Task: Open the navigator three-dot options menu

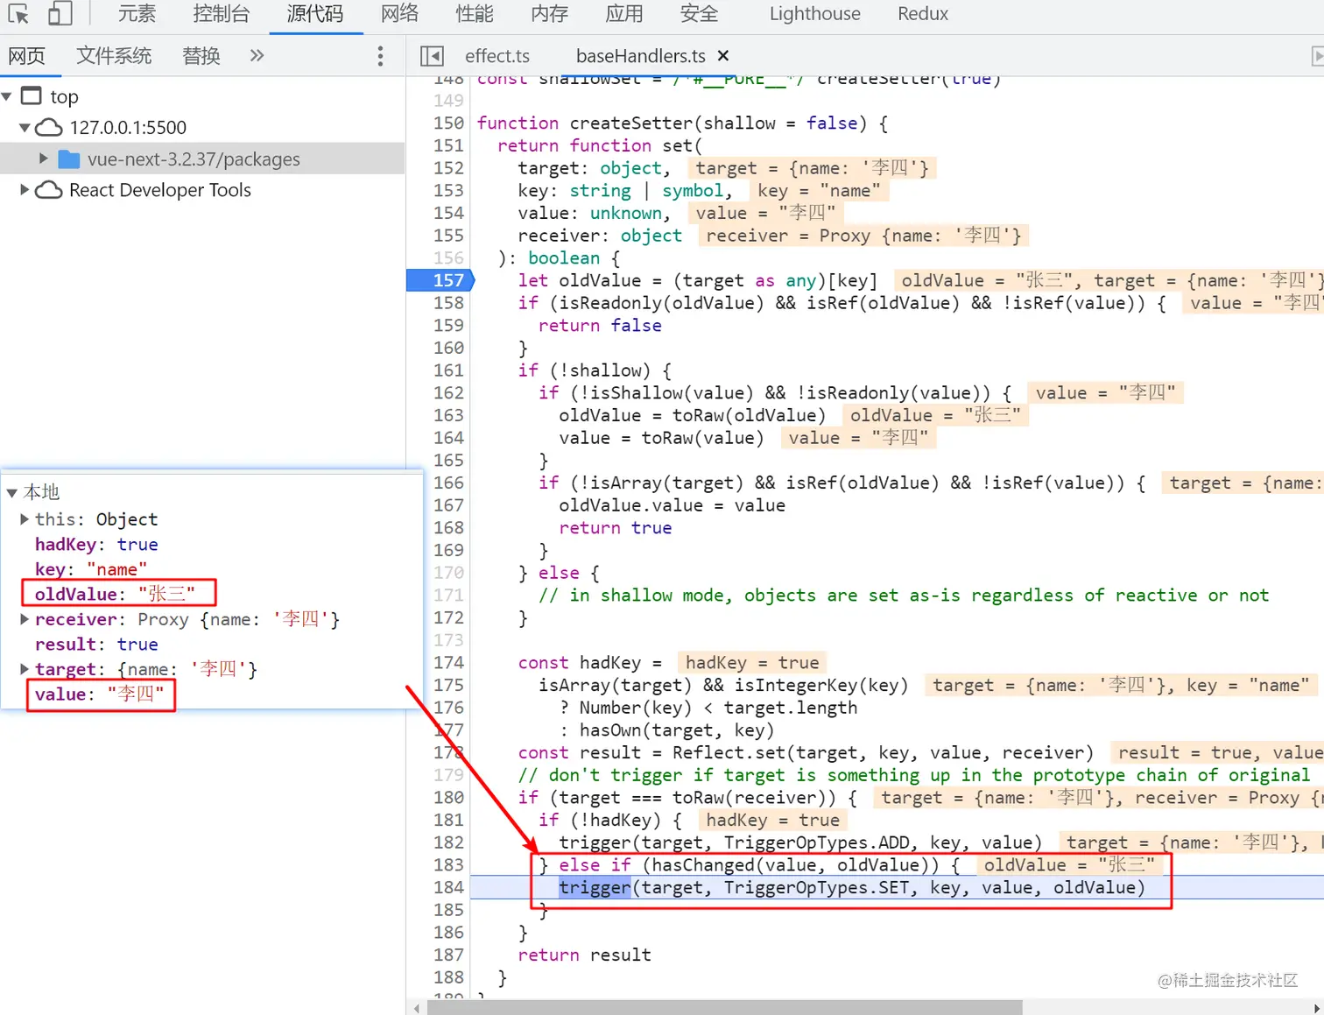Action: [380, 56]
